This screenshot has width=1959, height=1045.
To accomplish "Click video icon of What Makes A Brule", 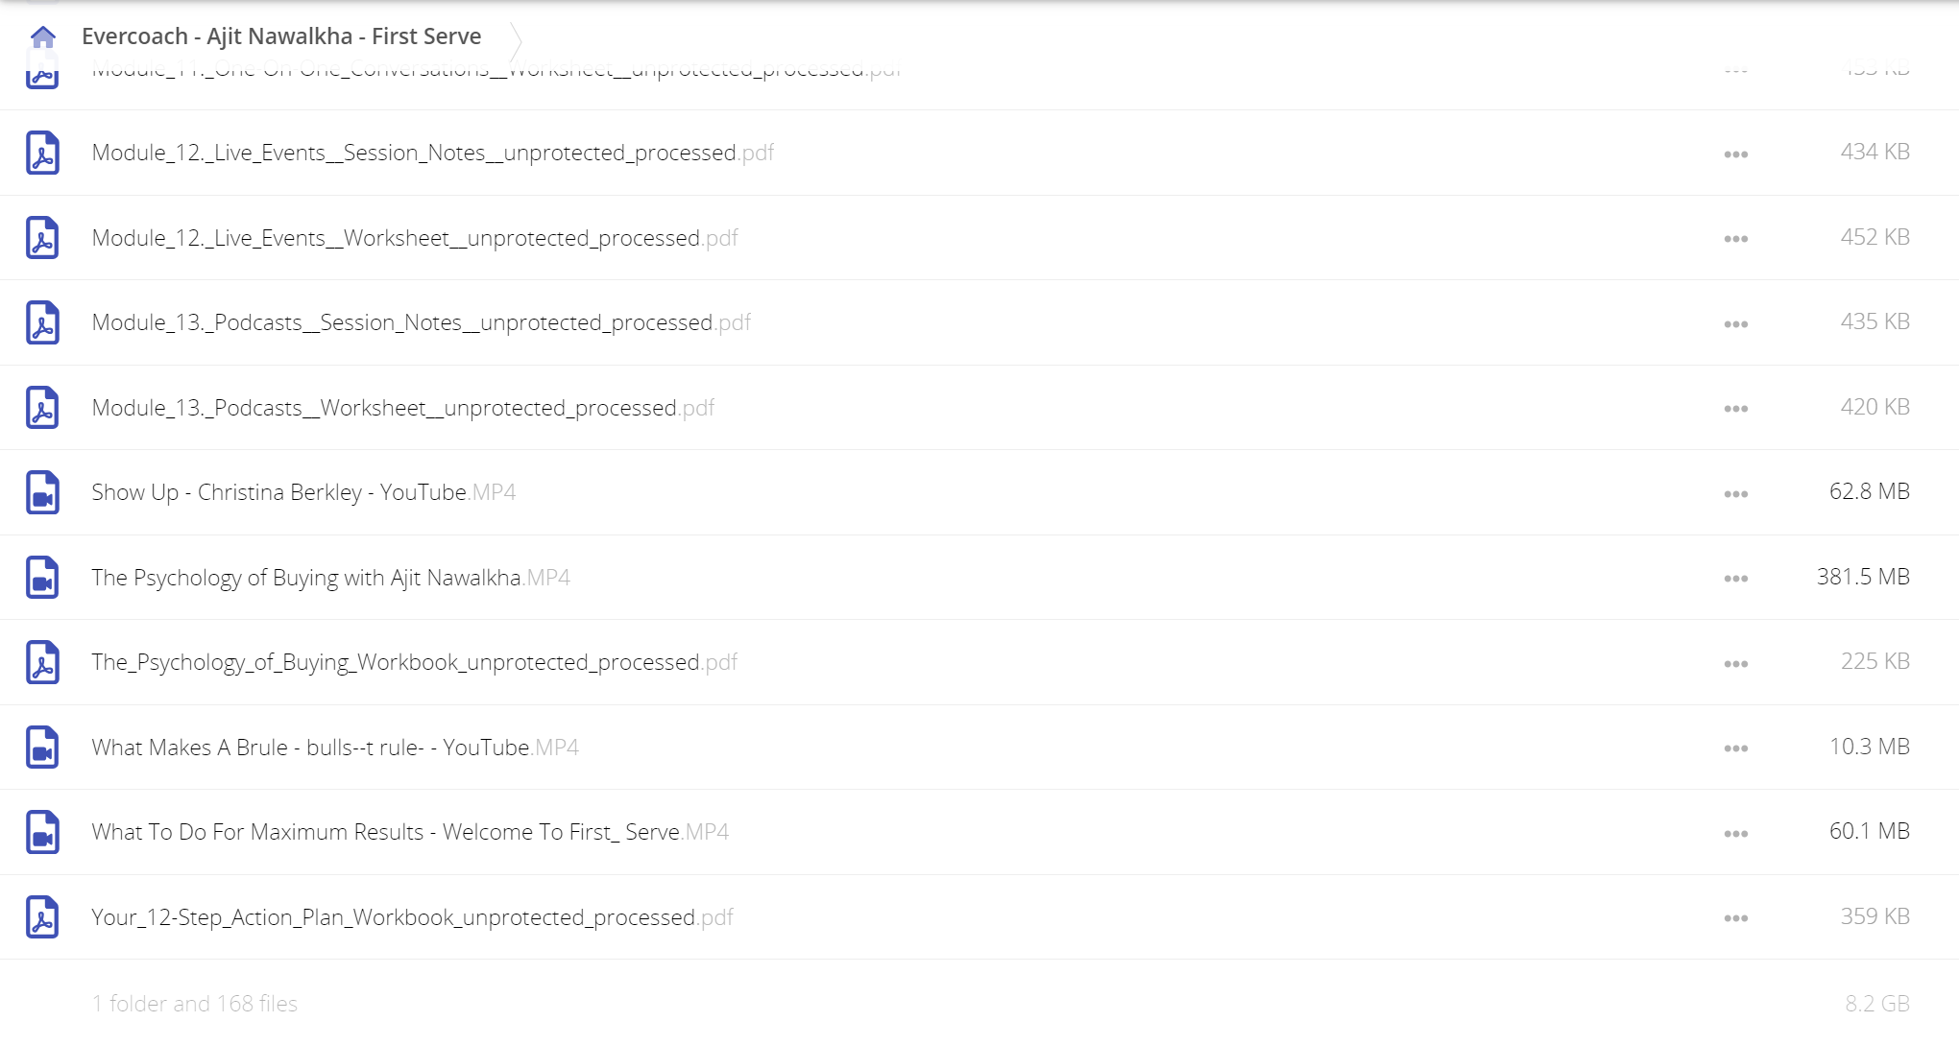I will coord(42,748).
